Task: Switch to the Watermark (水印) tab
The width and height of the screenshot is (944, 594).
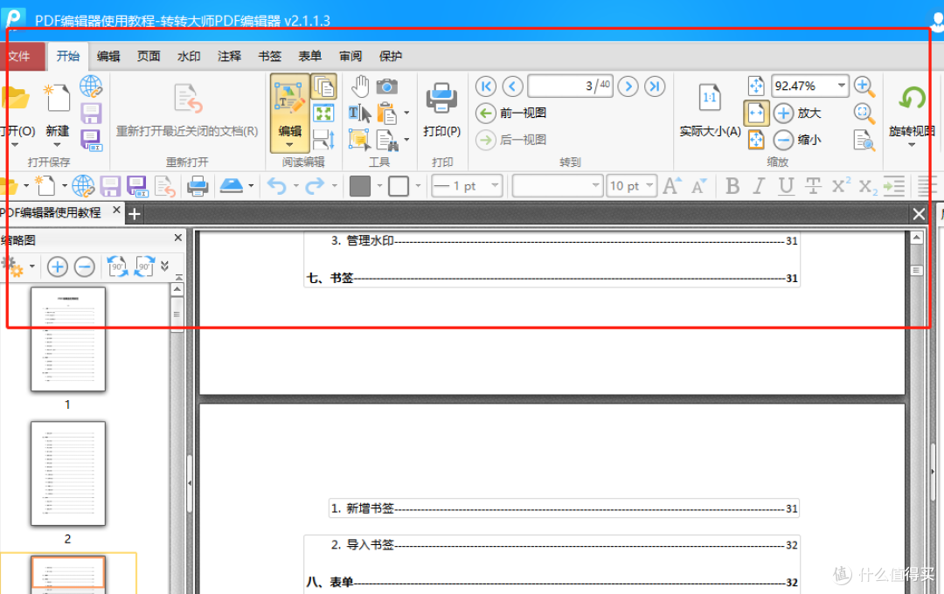Action: [189, 57]
